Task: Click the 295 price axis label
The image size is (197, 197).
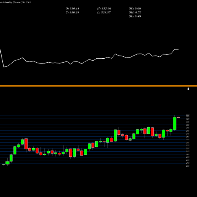Action: 188,128
